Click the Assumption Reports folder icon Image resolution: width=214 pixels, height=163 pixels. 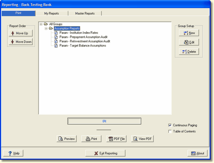[x=51, y=28]
